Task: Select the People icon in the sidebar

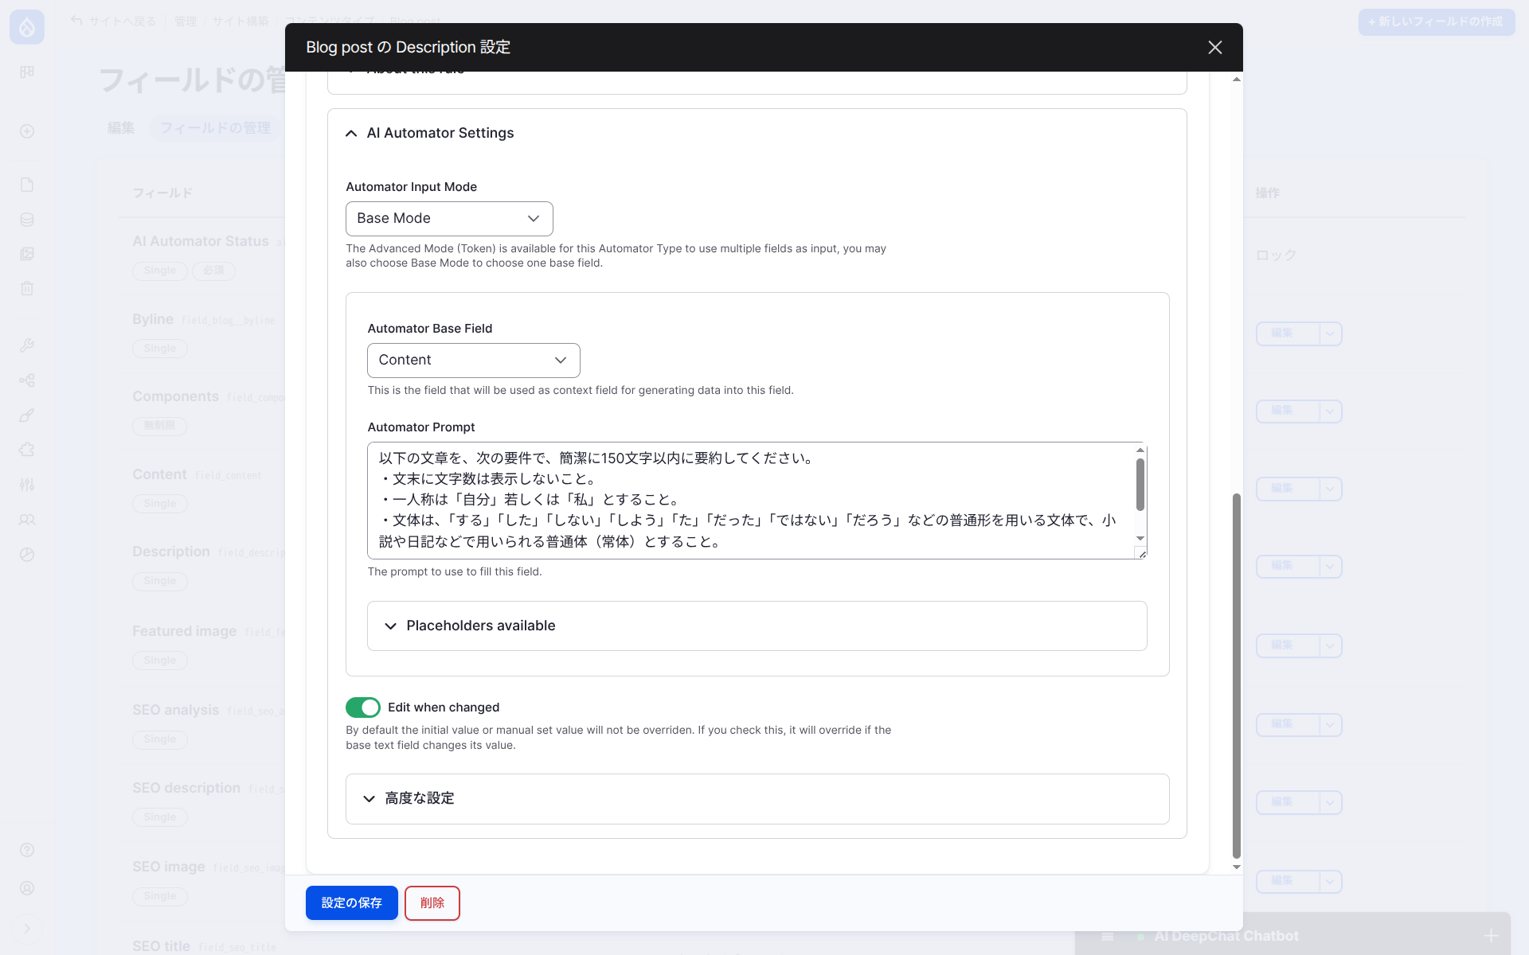Action: pos(27,520)
